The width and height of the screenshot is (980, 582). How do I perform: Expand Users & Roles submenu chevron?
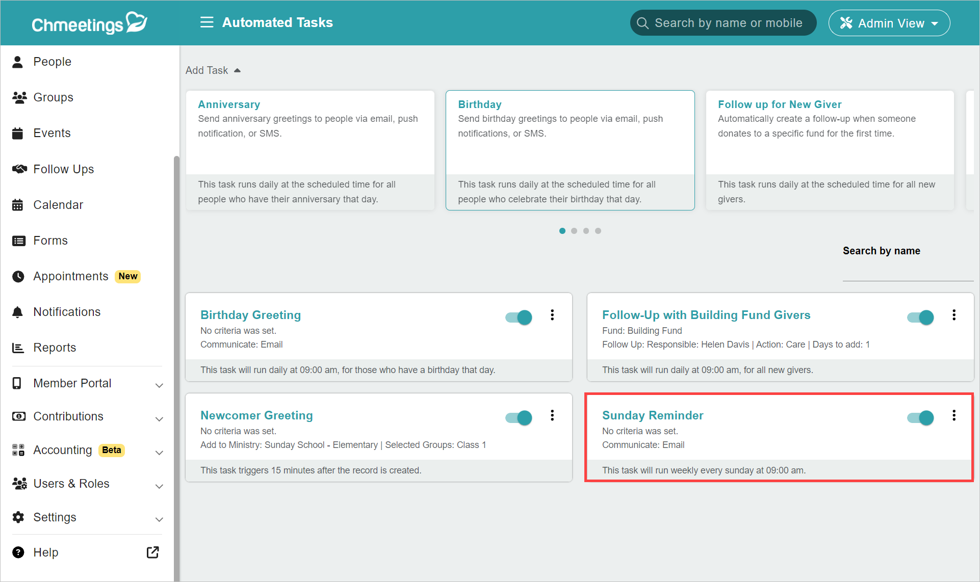click(159, 486)
